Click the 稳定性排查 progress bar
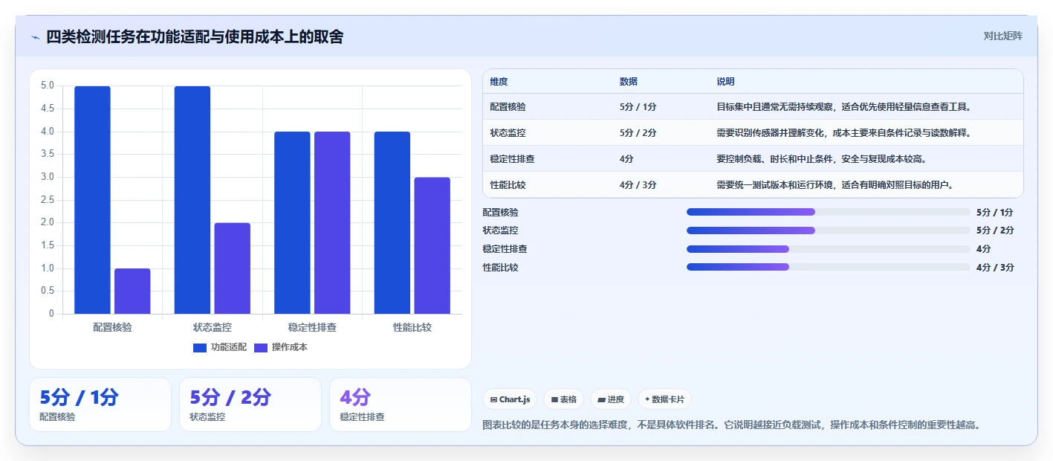The height and width of the screenshot is (461, 1053). point(829,249)
